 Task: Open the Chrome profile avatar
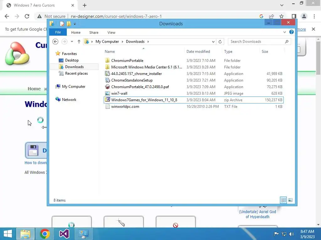pos(304,16)
